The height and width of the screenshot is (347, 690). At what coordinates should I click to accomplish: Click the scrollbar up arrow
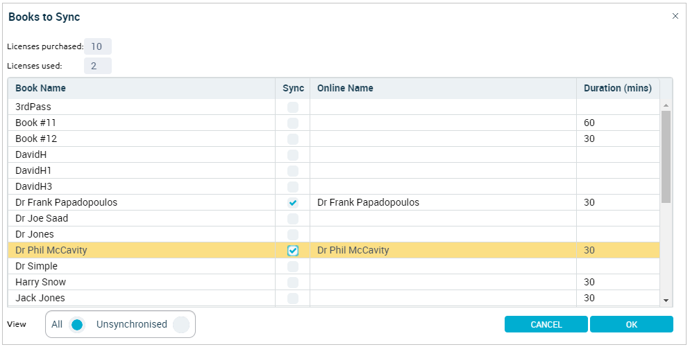coord(666,105)
